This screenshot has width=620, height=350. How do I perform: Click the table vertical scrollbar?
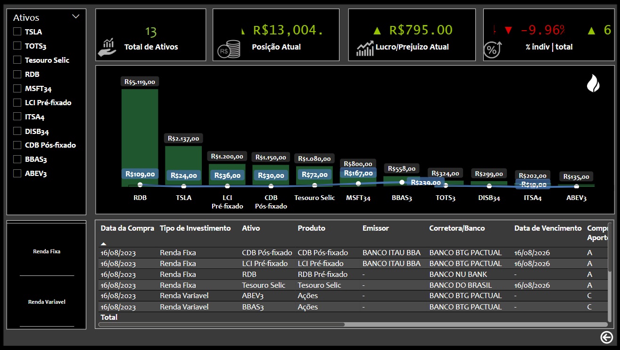point(610,269)
